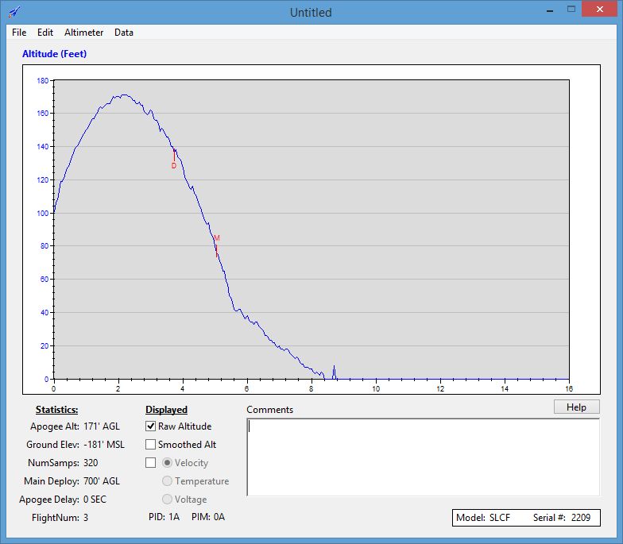The width and height of the screenshot is (623, 544).
Task: Select the Voltage radio button
Action: 167,500
